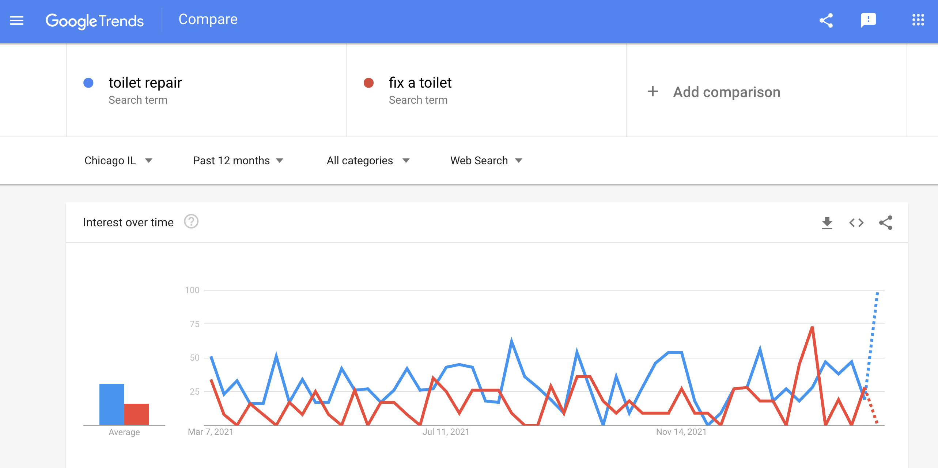Expand the All categories dropdown

pyautogui.click(x=368, y=160)
